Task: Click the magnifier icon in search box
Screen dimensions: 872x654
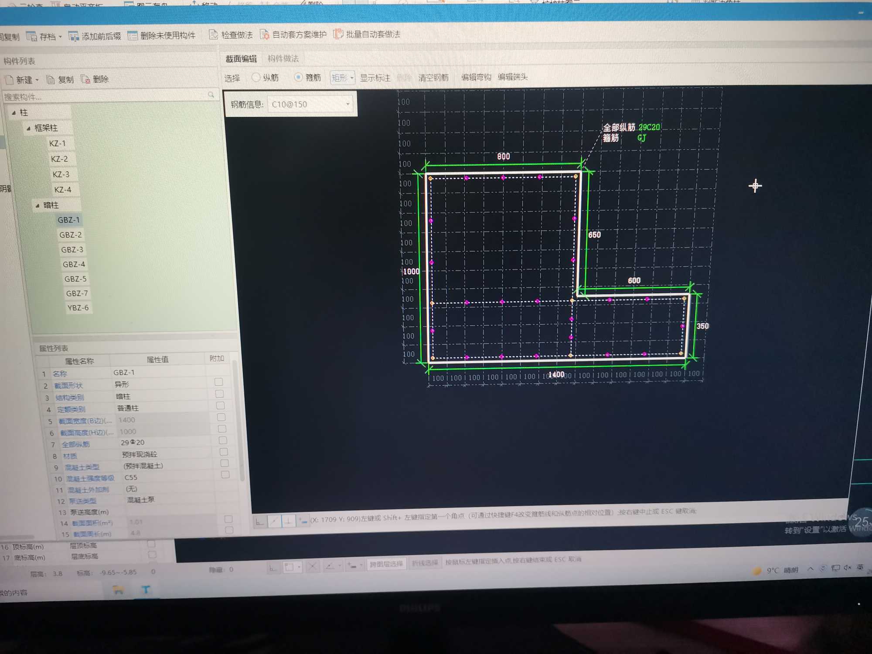Action: 211,95
